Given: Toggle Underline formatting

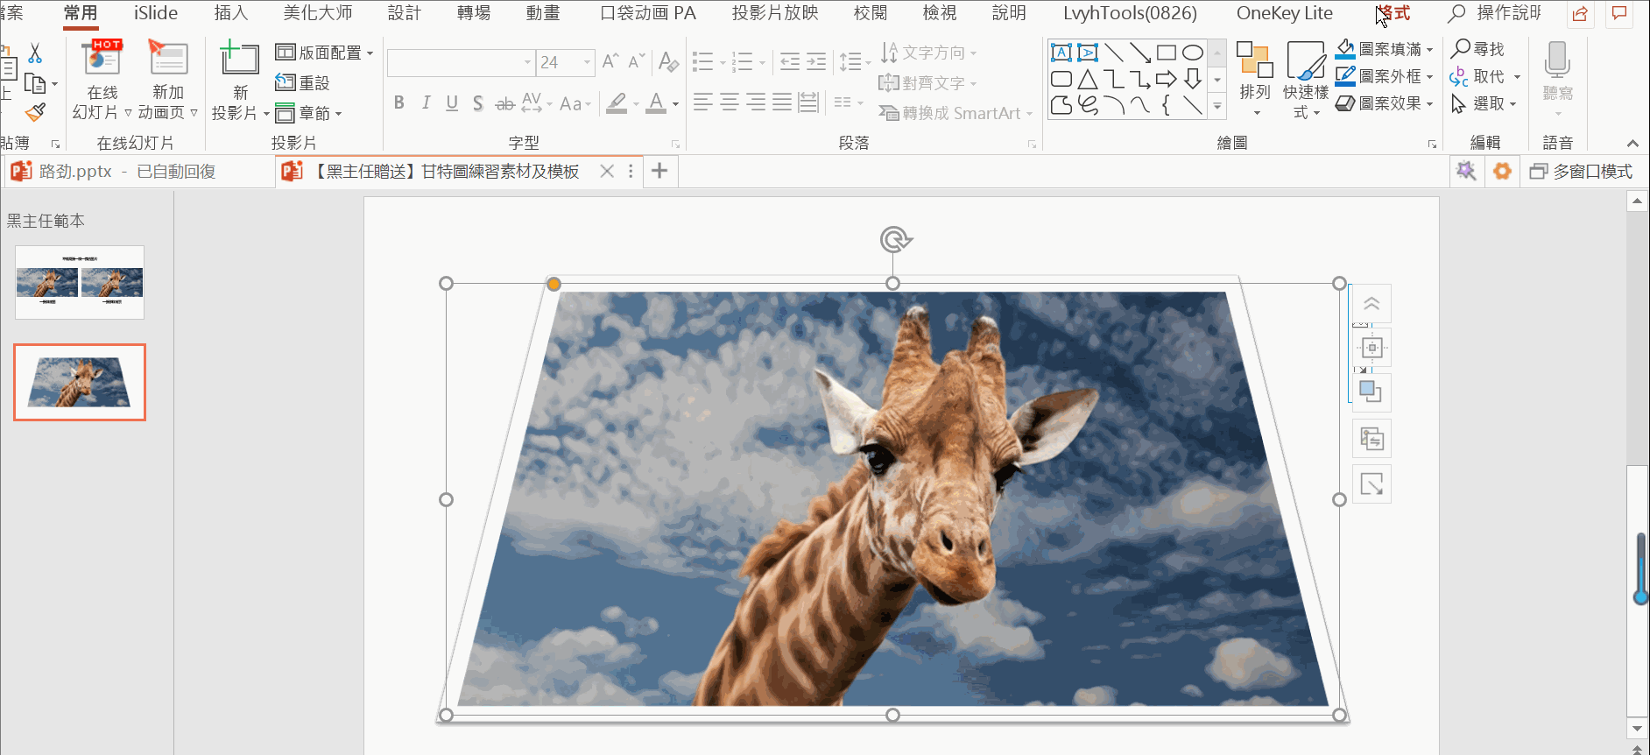Looking at the screenshot, I should pyautogui.click(x=452, y=103).
